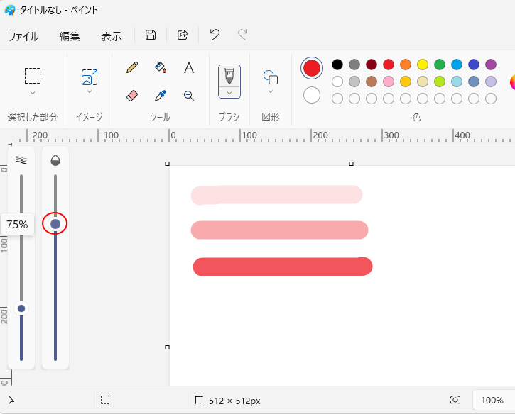This screenshot has height=414, width=515.
Task: Select the Magnifier zoom tool
Action: [x=189, y=95]
